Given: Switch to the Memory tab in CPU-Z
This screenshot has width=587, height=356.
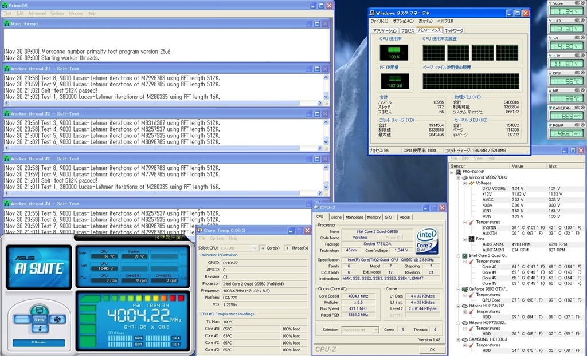Looking at the screenshot, I should 374,217.
